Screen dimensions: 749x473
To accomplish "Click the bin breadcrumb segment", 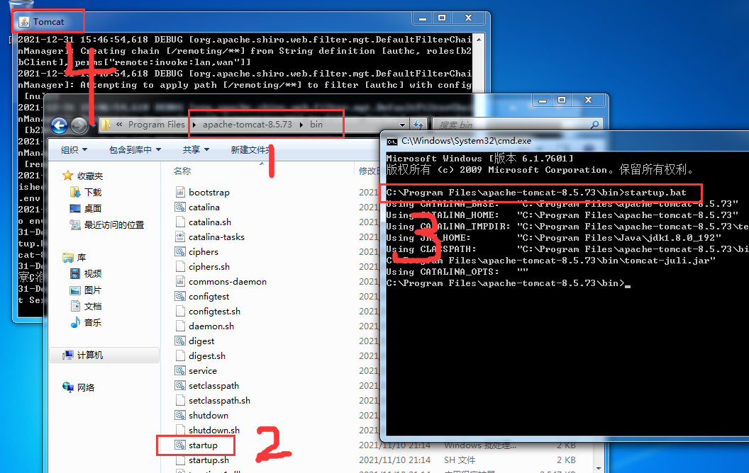I will 316,125.
